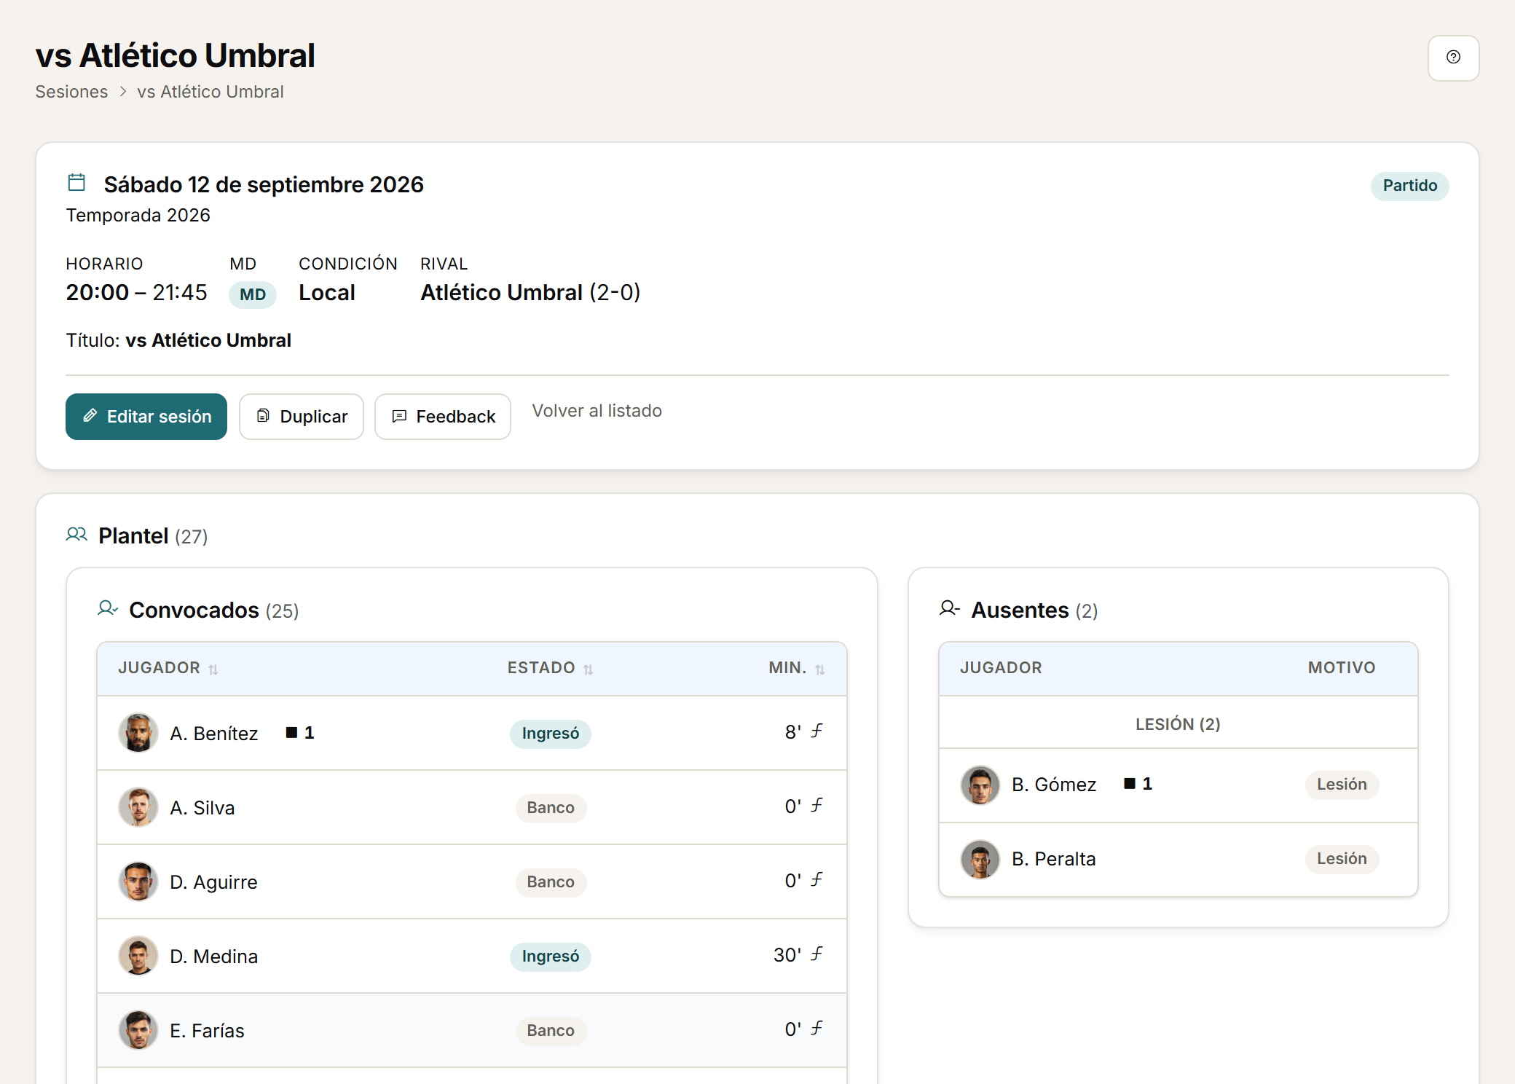The width and height of the screenshot is (1515, 1084).
Task: Select the player name A. Silva
Action: (x=202, y=808)
